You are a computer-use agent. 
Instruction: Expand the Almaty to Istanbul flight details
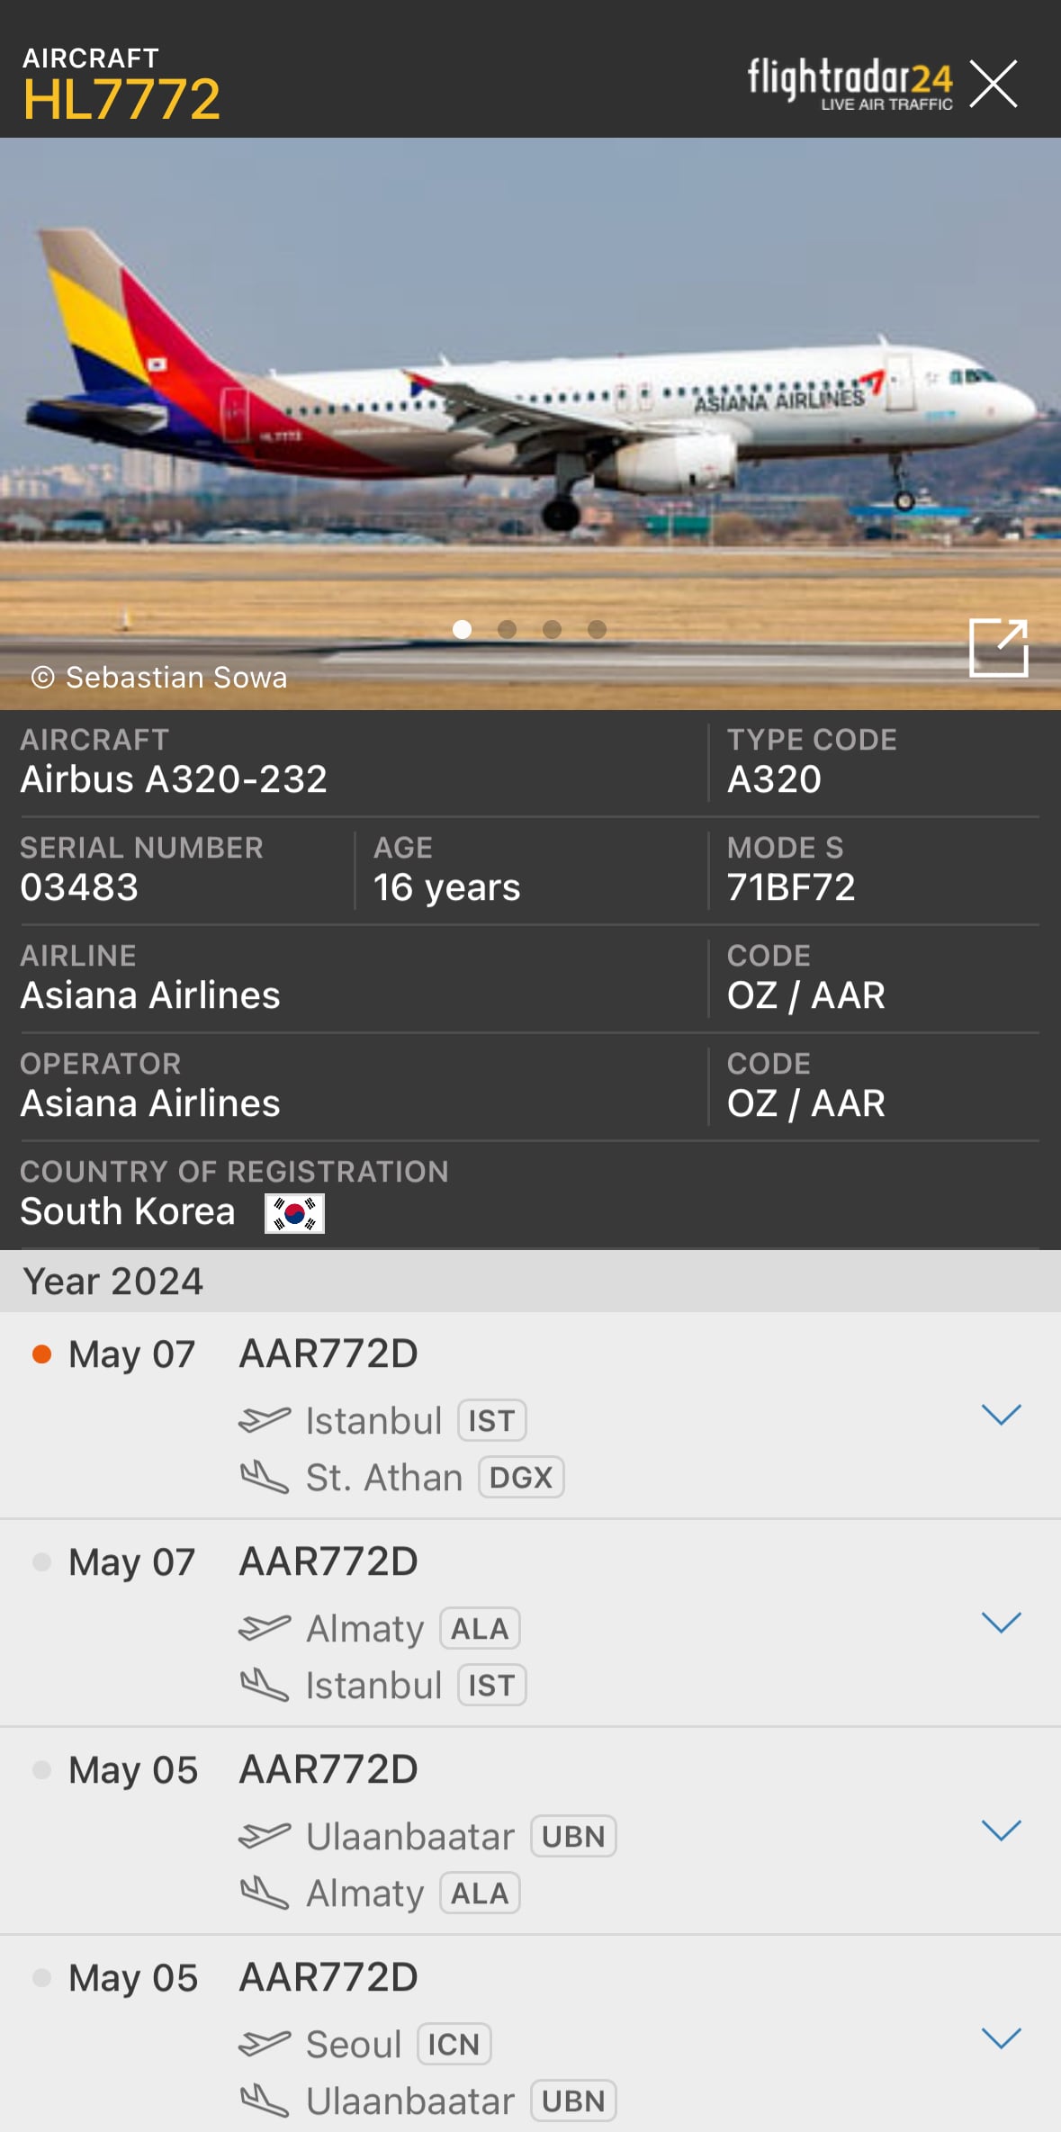(1001, 1622)
